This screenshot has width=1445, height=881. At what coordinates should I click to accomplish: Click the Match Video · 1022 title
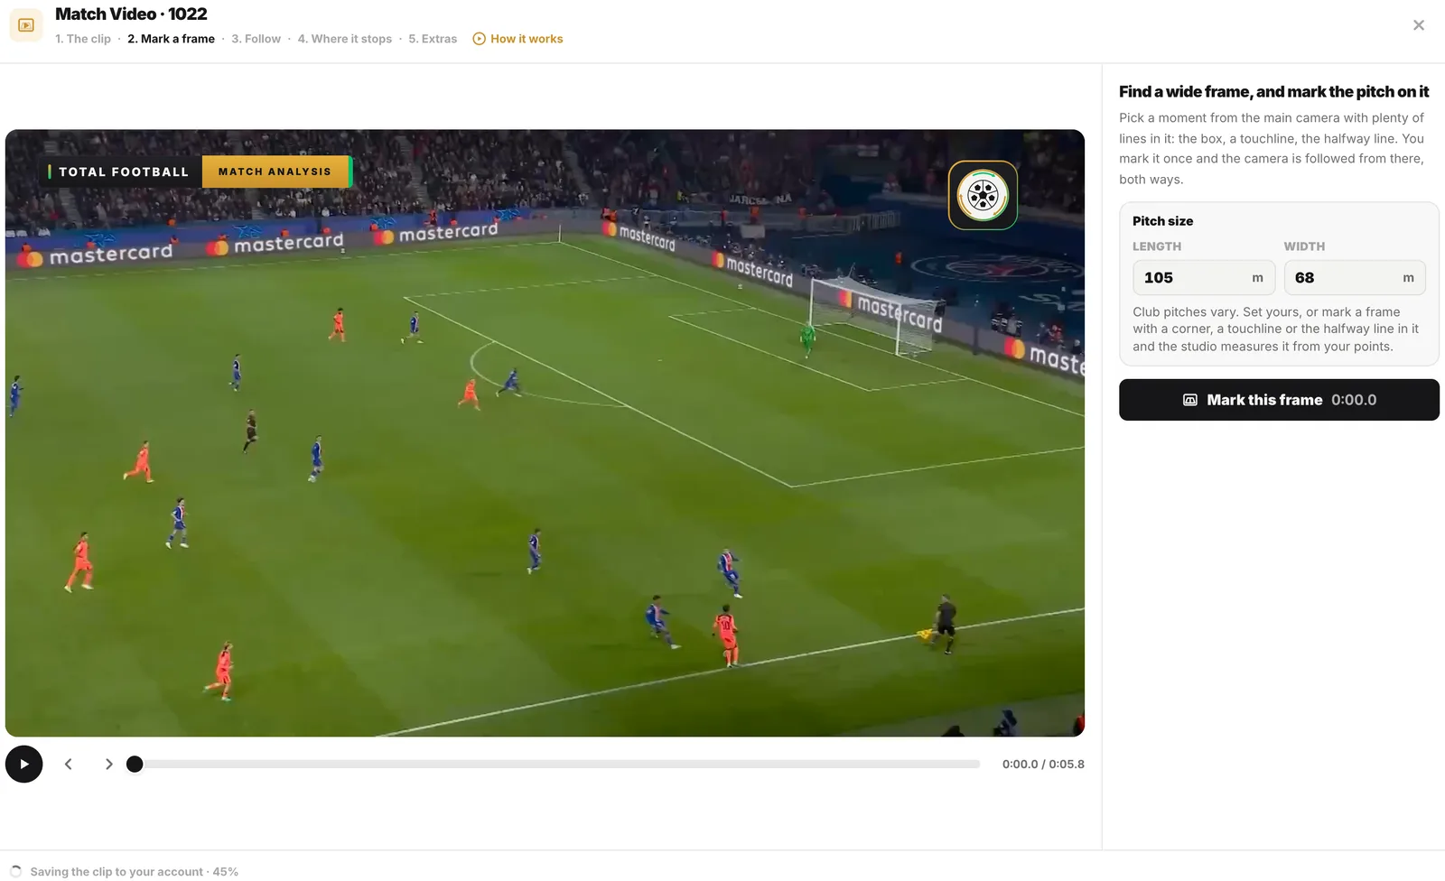click(131, 14)
